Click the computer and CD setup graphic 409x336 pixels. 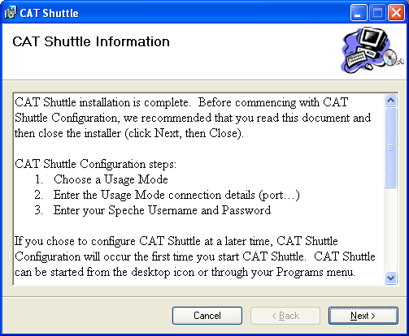[372, 50]
